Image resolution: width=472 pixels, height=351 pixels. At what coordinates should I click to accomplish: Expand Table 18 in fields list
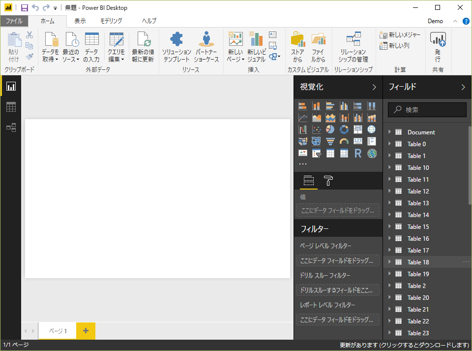pos(389,262)
